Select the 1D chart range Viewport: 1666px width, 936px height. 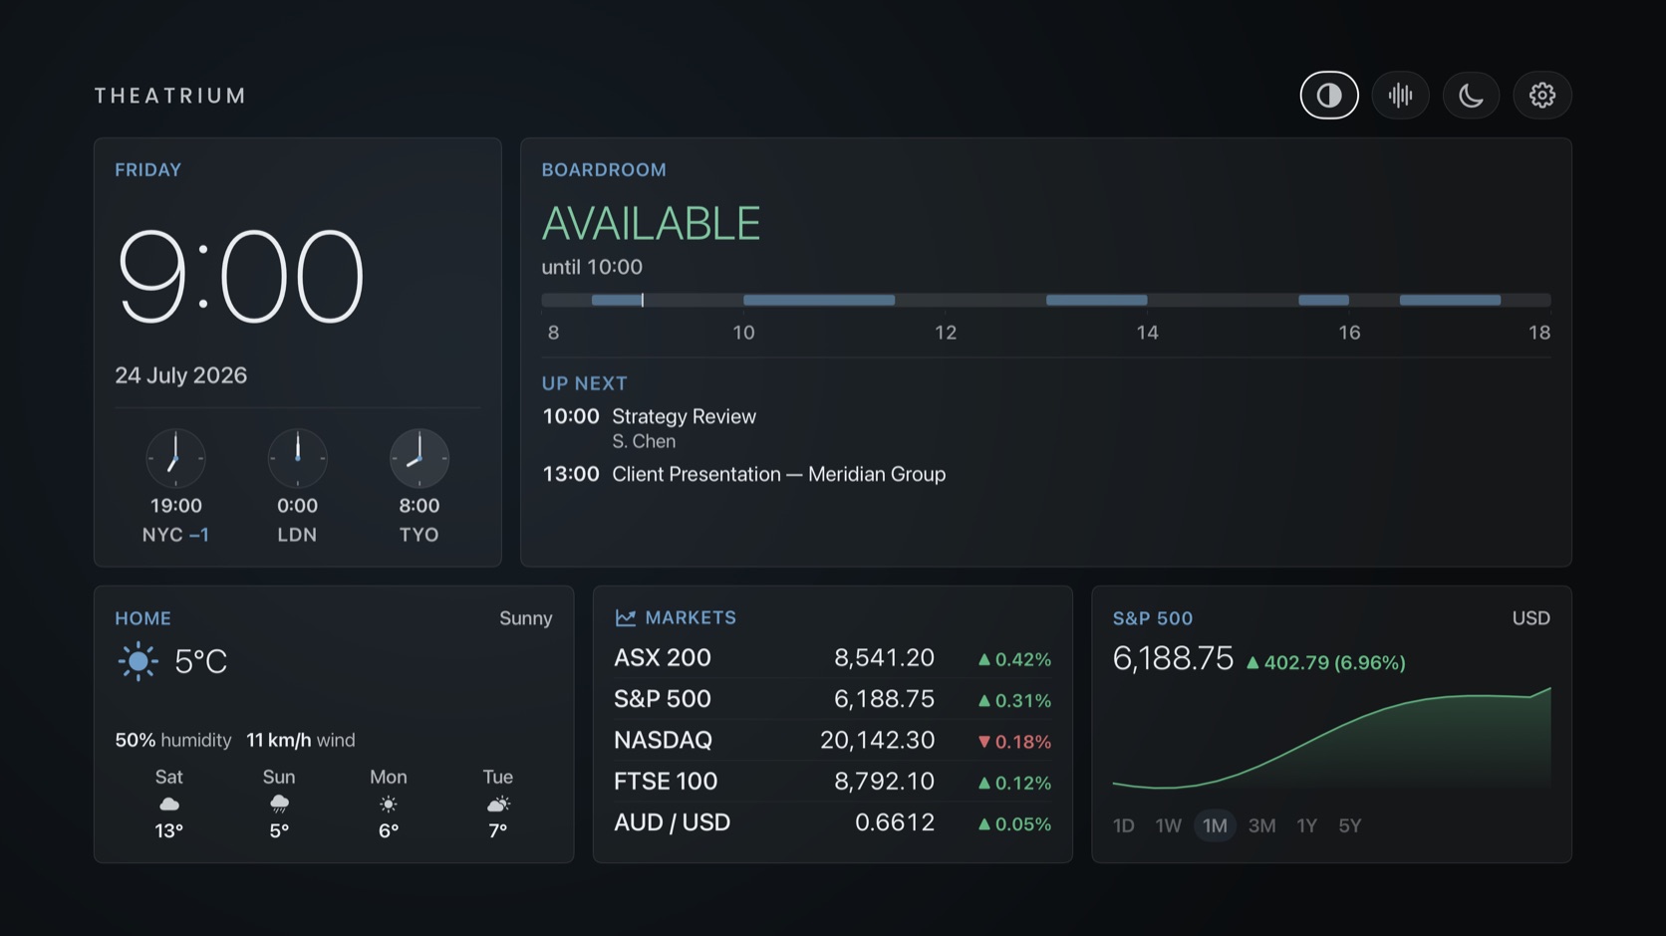point(1123,825)
